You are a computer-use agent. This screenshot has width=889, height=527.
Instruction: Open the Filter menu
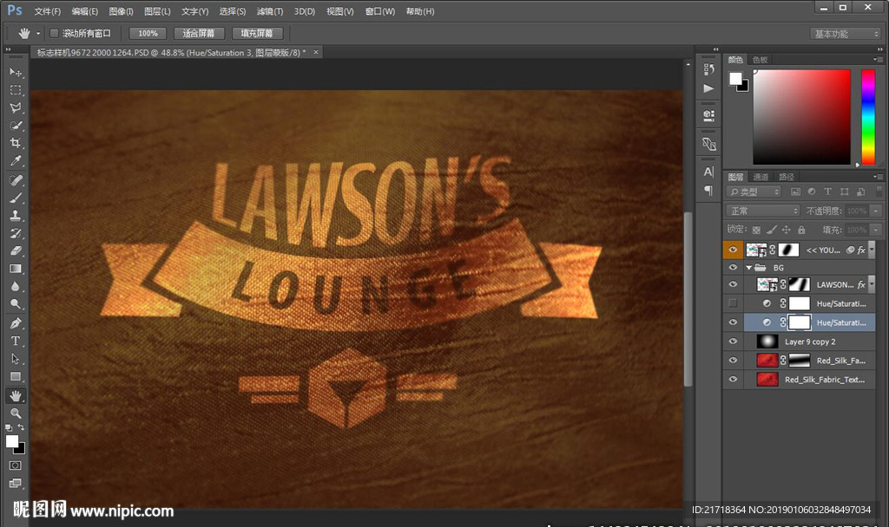point(270,11)
